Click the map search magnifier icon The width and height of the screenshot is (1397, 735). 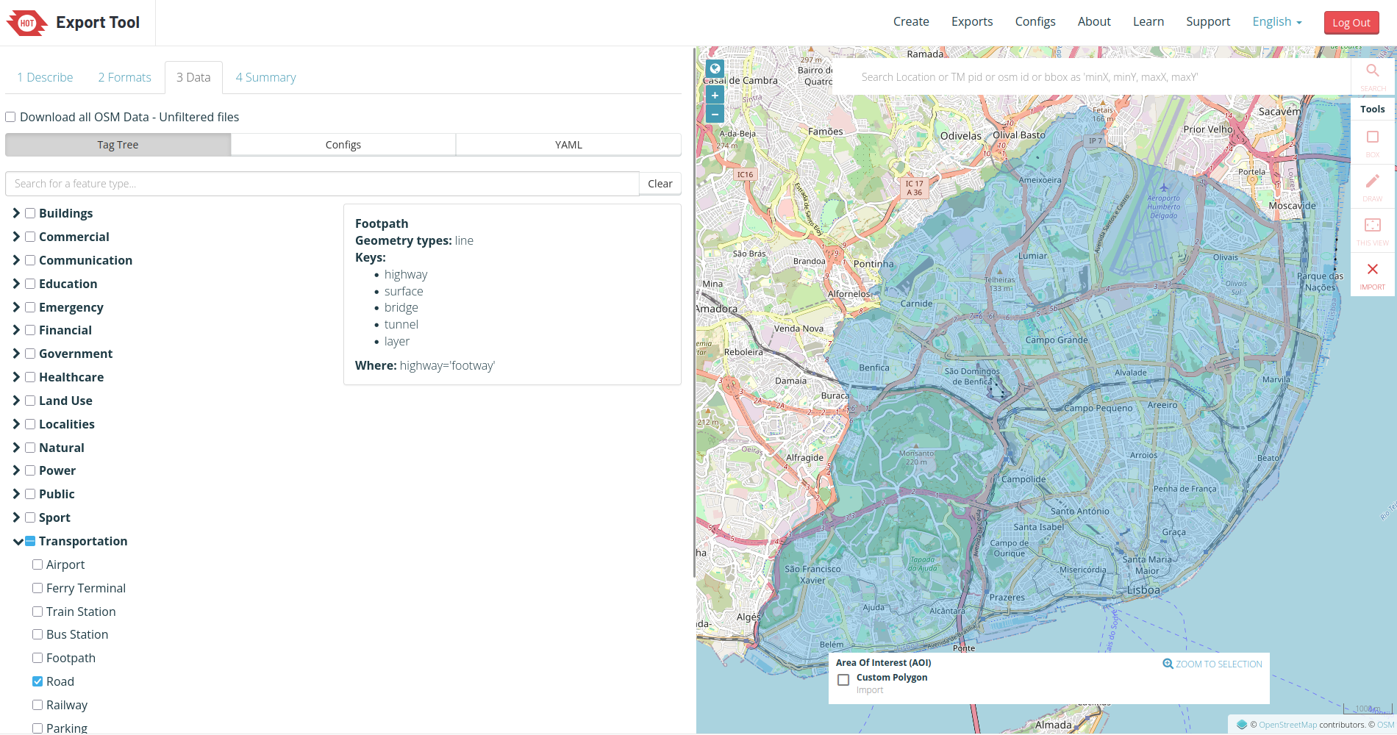tap(1372, 71)
